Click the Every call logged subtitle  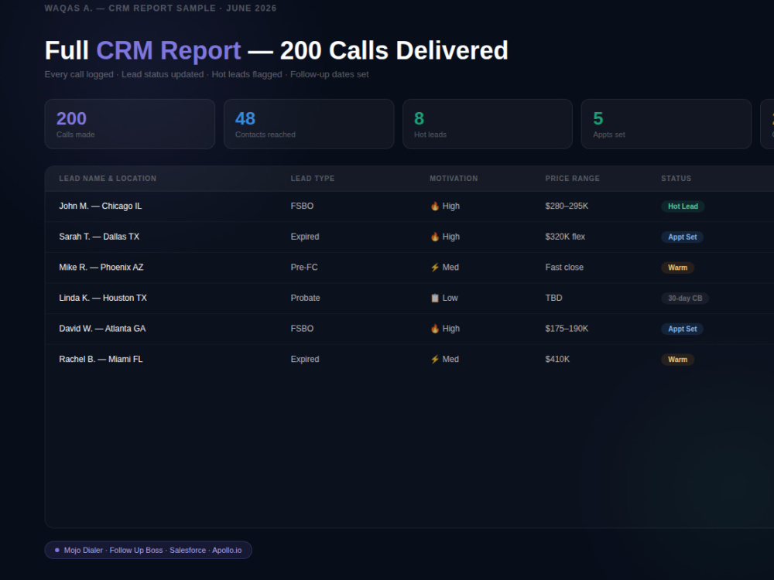(x=207, y=74)
